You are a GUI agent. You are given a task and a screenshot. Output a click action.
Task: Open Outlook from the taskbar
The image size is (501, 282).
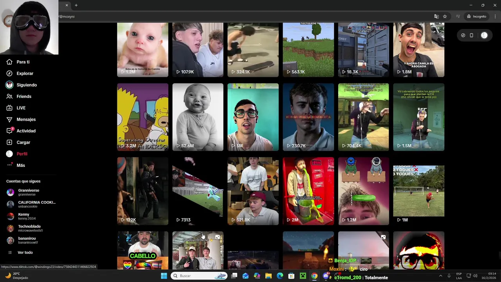coord(245,276)
